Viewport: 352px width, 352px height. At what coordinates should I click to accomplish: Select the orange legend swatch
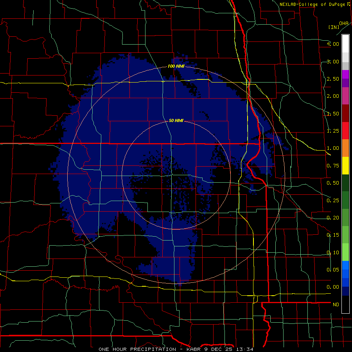(345, 148)
